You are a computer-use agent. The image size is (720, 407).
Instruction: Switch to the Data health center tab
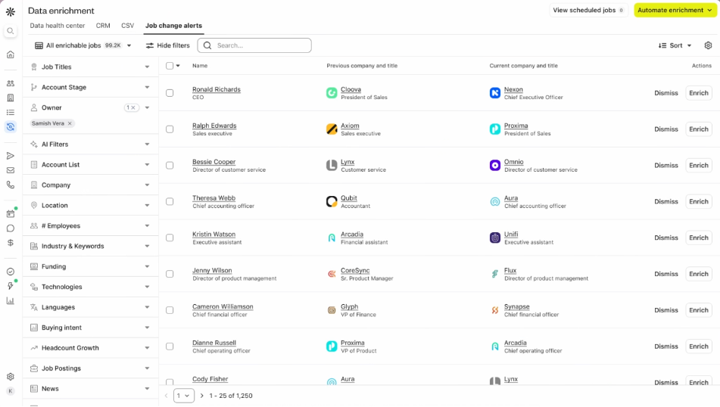pyautogui.click(x=58, y=26)
